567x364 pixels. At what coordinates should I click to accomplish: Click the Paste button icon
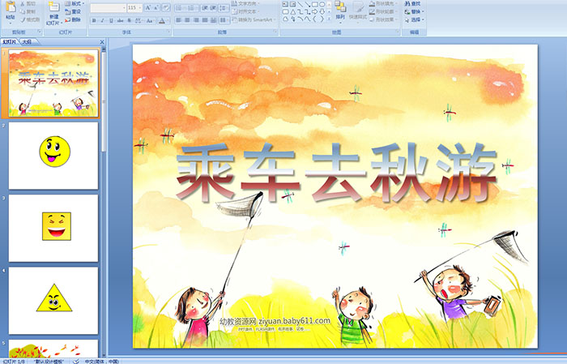(11, 7)
